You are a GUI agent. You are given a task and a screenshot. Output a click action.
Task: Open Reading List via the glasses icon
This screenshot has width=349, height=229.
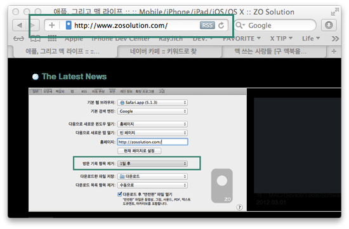(18, 39)
